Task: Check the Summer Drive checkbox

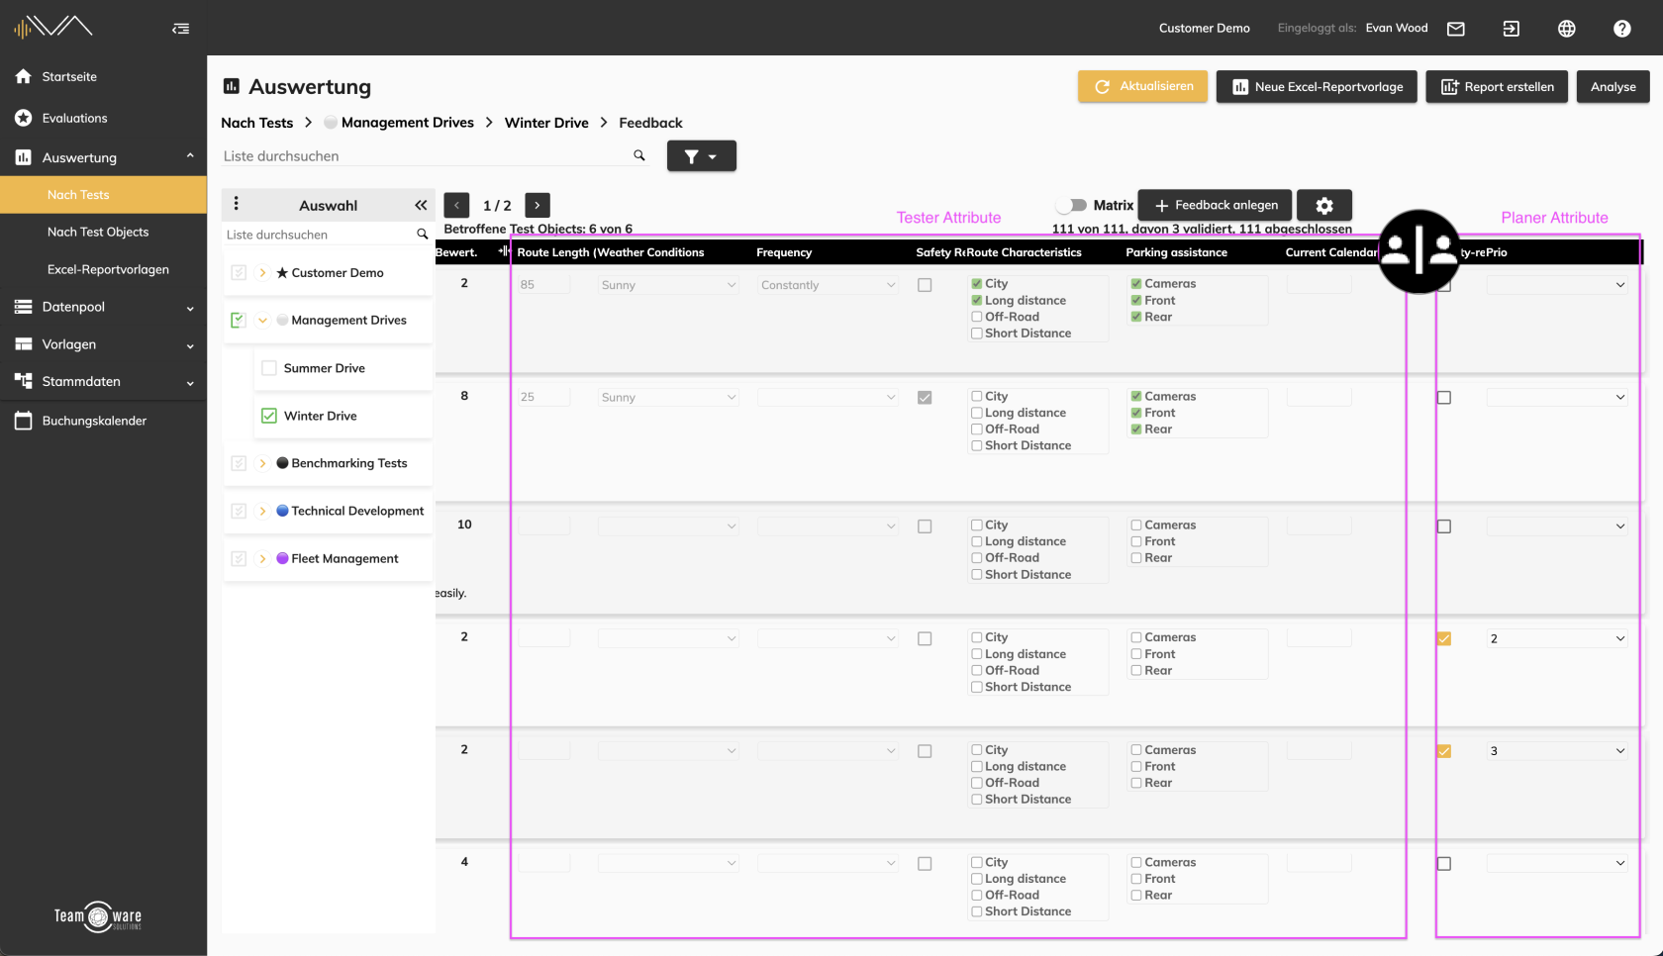Action: pyautogui.click(x=268, y=368)
